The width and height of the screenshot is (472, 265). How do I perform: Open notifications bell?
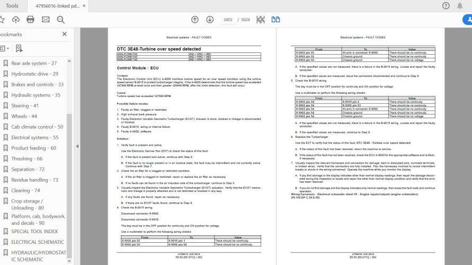click(x=460, y=6)
